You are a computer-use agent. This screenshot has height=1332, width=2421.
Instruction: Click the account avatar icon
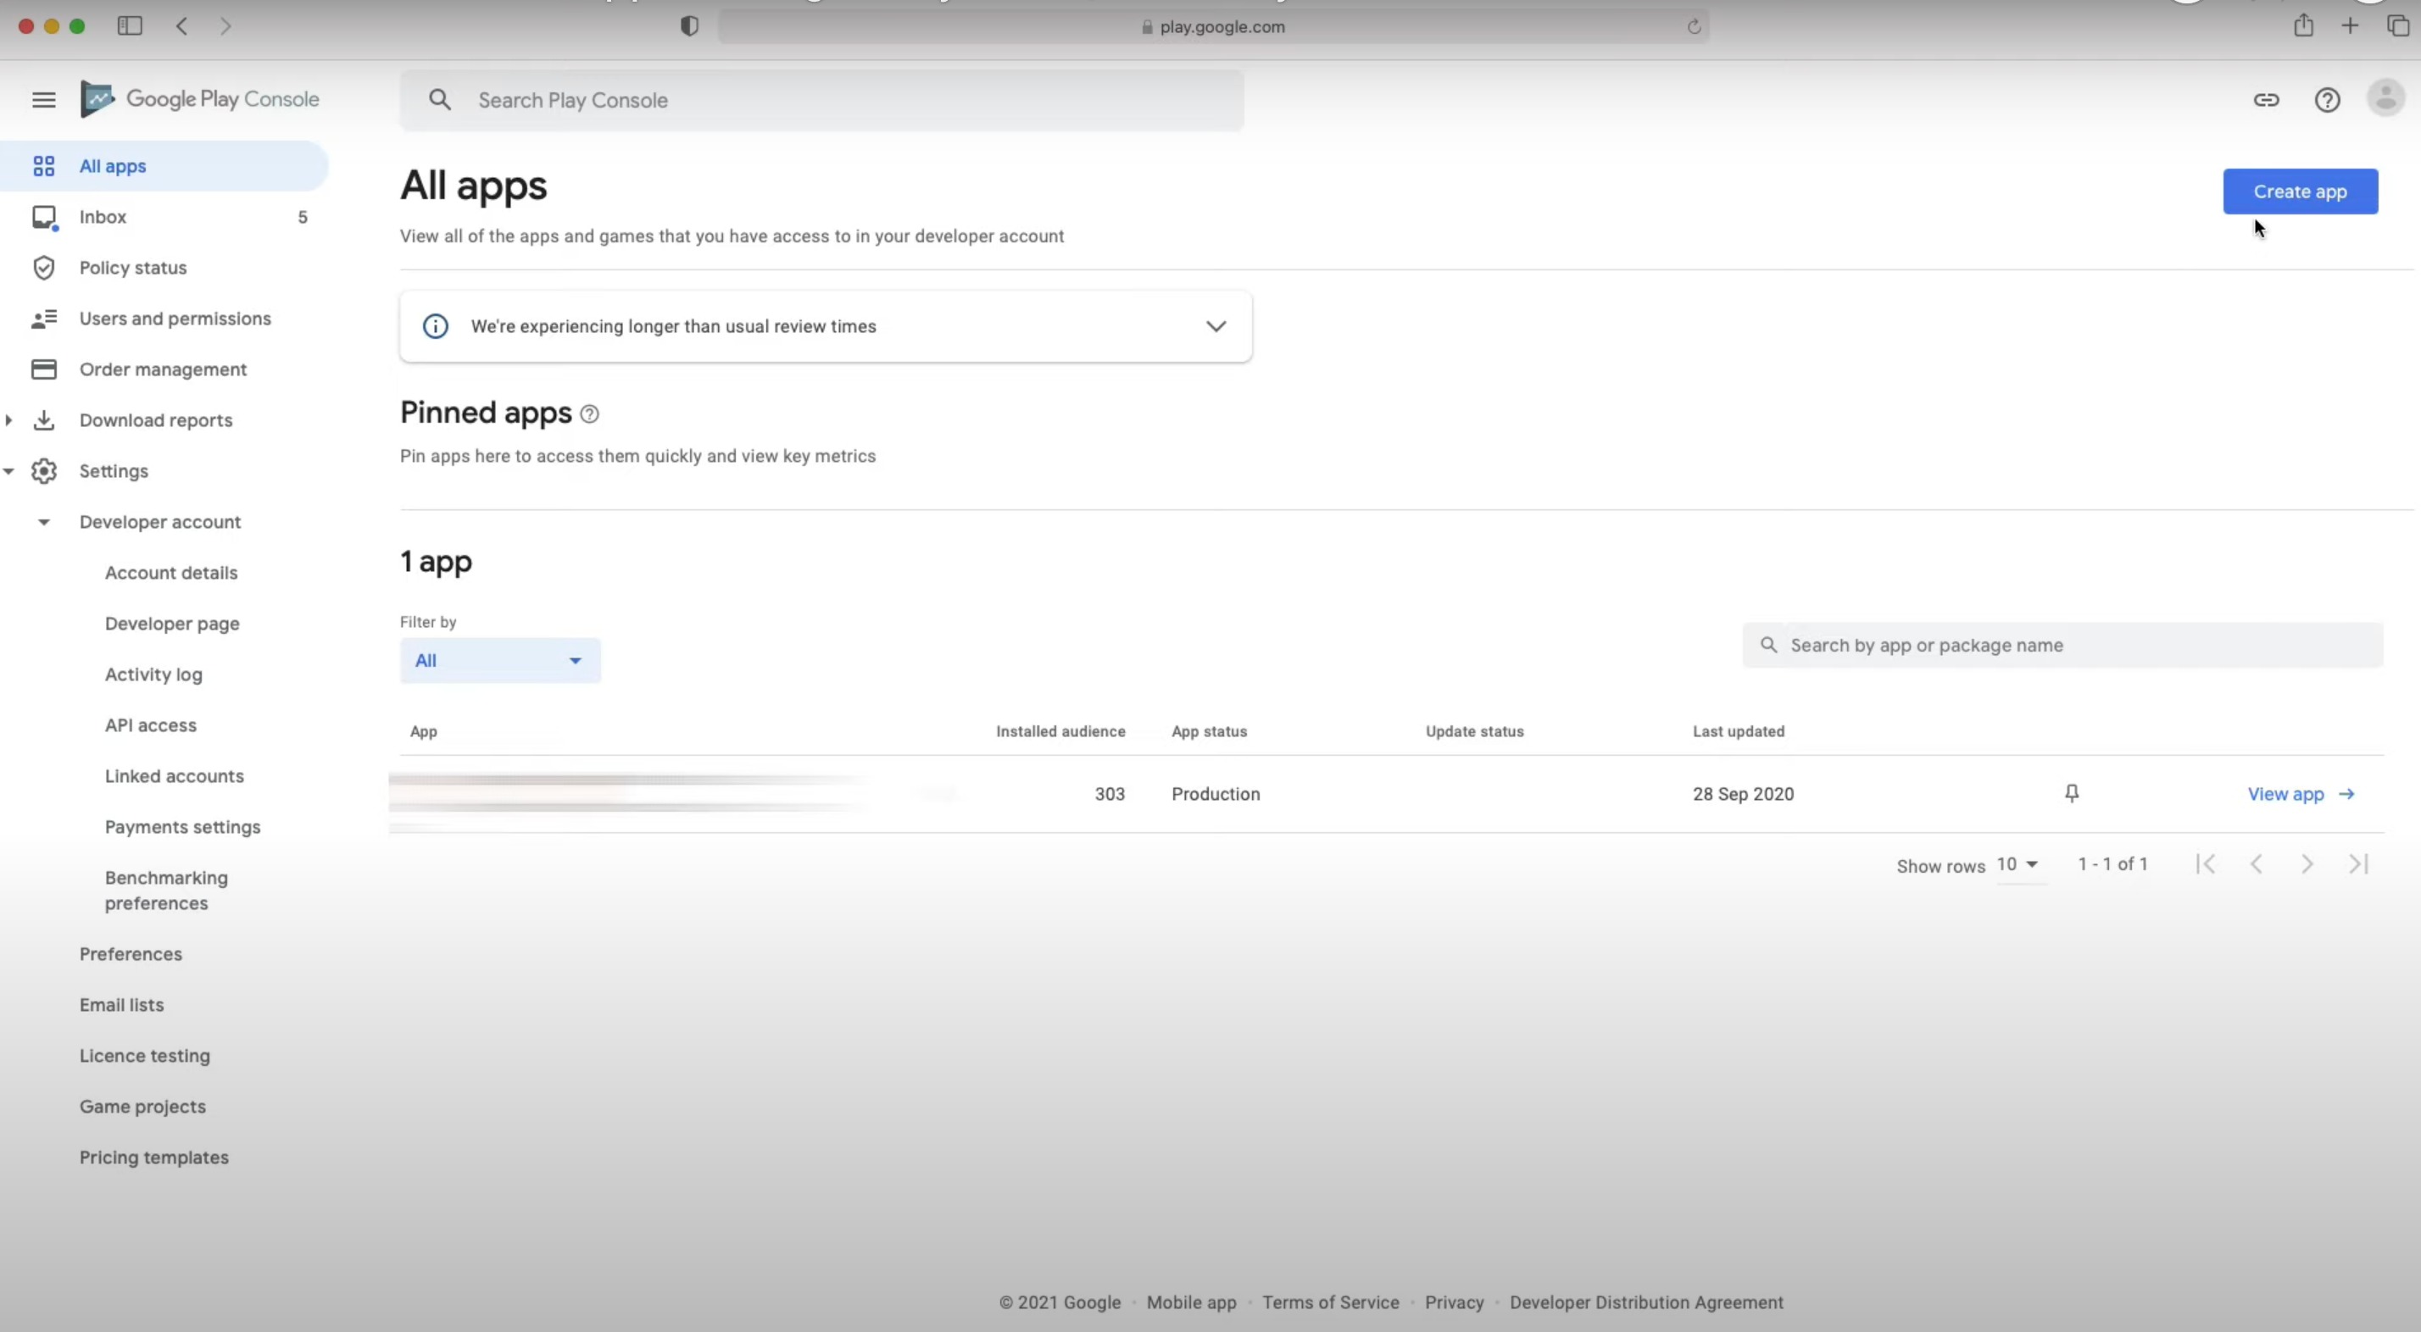[2385, 97]
